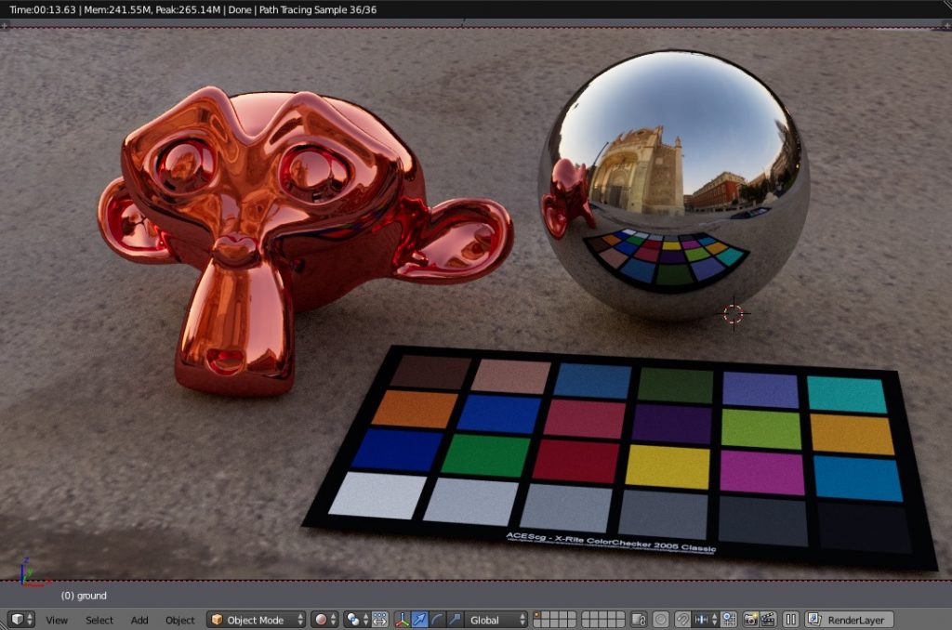This screenshot has width=952, height=630.
Task: Click the "ACEScg - X-Rite ColorChecker" caption
Action: click(x=611, y=542)
